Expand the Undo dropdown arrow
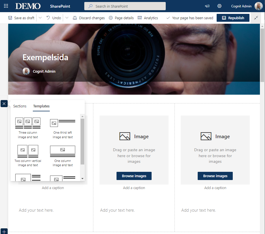 [x=67, y=18]
